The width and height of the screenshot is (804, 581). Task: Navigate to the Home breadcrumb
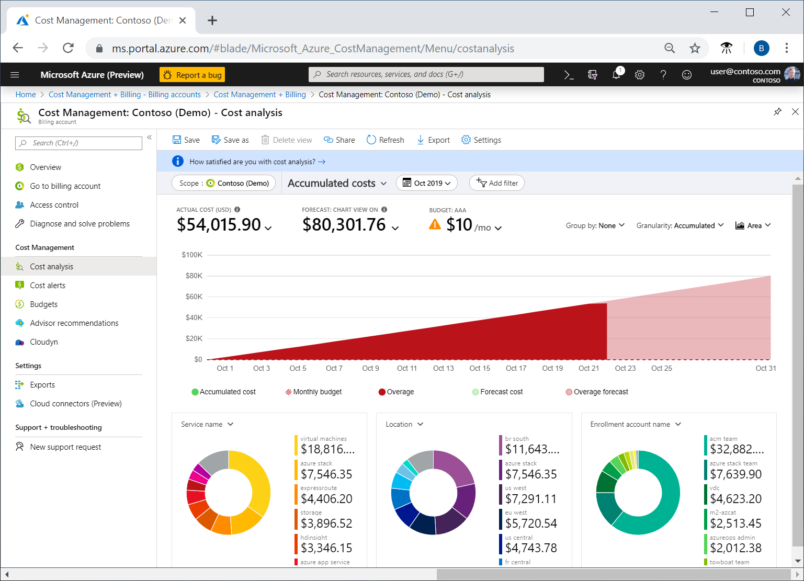[x=26, y=94]
